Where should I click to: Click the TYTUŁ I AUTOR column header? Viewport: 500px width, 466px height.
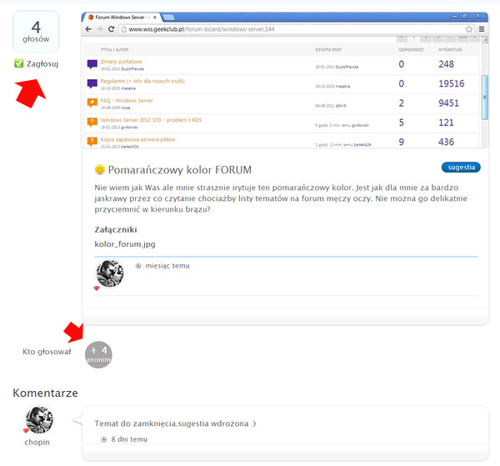114,50
